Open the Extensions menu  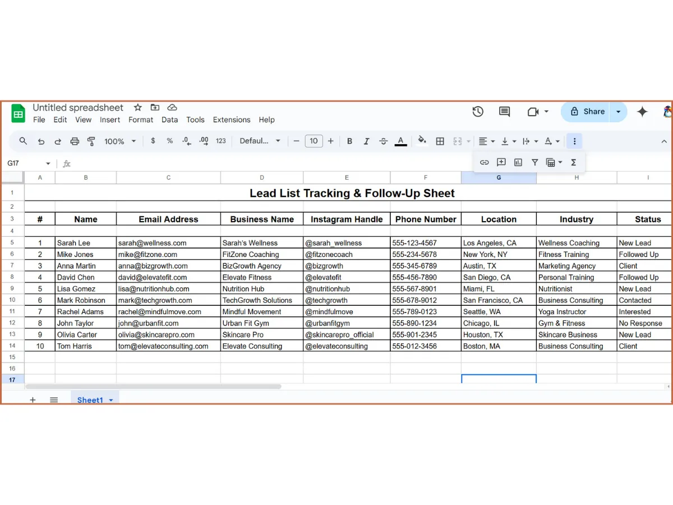[232, 120]
